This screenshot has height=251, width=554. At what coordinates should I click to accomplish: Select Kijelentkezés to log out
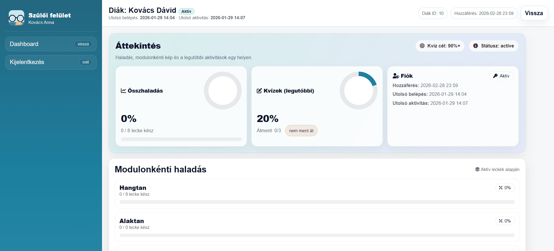tap(51, 62)
